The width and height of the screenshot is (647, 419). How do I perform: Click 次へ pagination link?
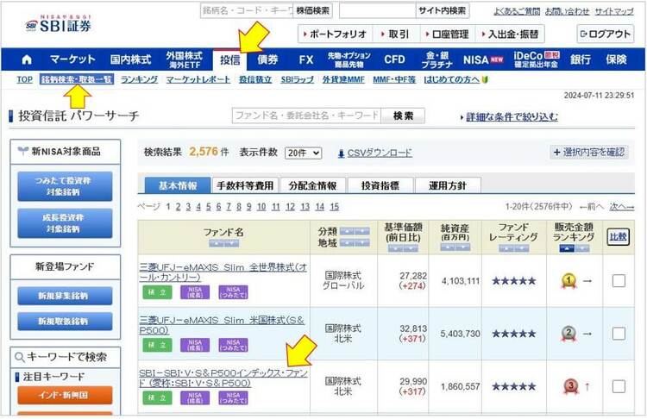(x=622, y=207)
